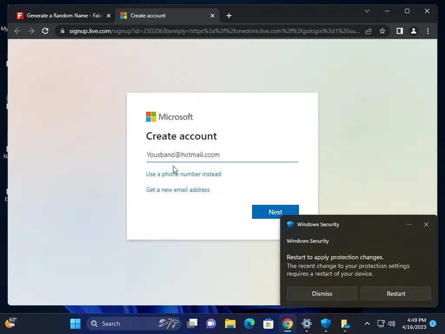The width and height of the screenshot is (445, 334).
Task: Open the Chrome profile menu
Action: [414, 31]
